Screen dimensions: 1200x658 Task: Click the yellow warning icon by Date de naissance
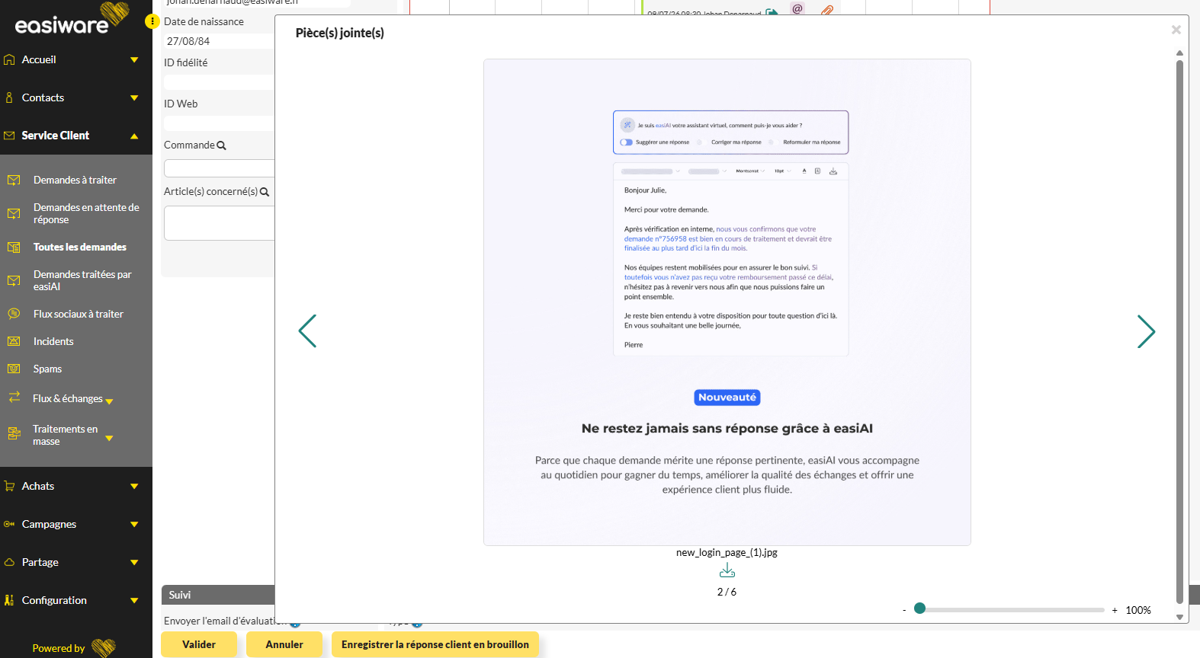[x=152, y=21]
